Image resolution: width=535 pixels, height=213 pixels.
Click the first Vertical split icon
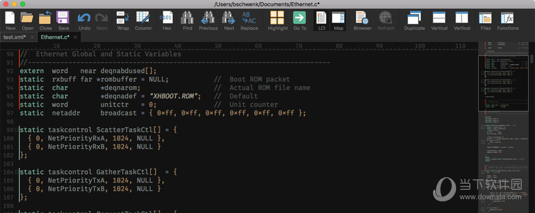[439, 20]
